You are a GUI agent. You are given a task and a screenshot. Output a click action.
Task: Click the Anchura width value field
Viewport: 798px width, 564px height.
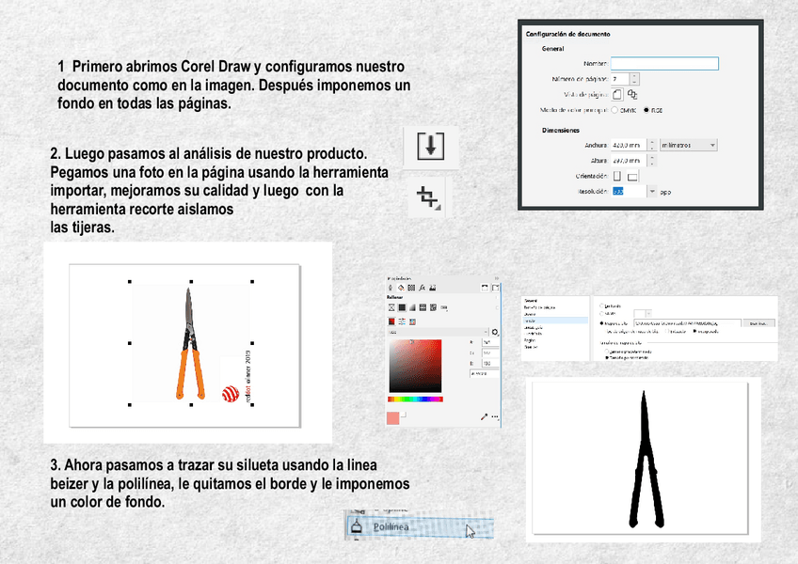629,146
